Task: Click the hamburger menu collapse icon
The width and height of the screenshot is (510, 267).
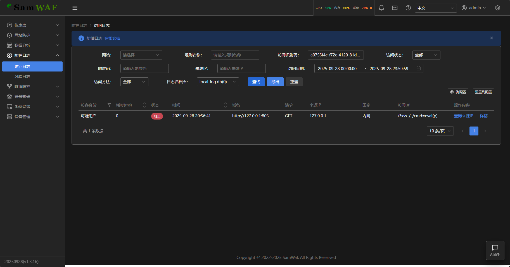Action: click(x=75, y=8)
